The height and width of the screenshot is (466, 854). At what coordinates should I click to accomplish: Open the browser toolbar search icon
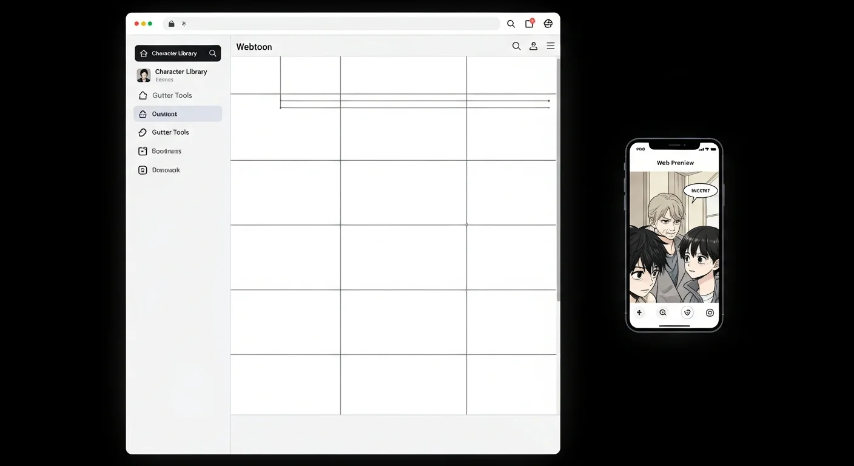pos(511,24)
